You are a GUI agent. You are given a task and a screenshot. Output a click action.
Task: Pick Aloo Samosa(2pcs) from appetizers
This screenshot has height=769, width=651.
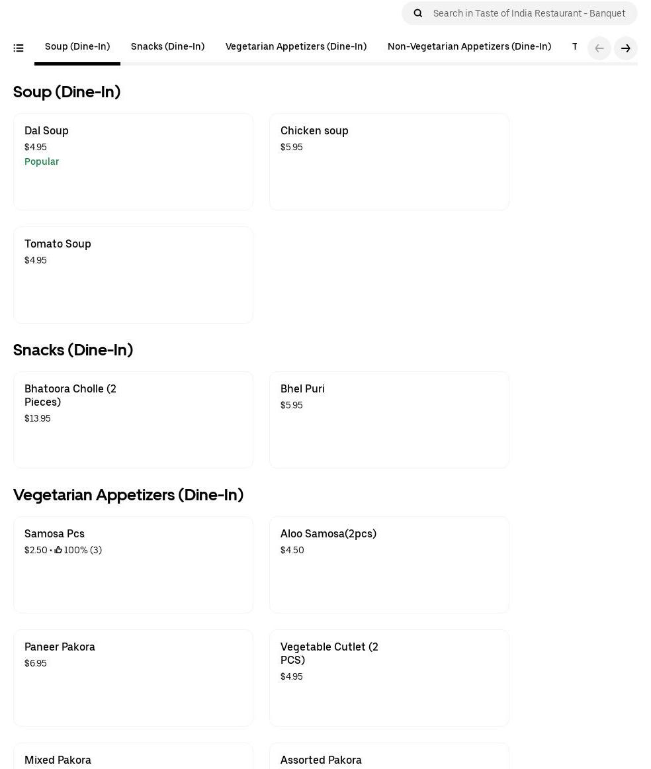click(389, 565)
